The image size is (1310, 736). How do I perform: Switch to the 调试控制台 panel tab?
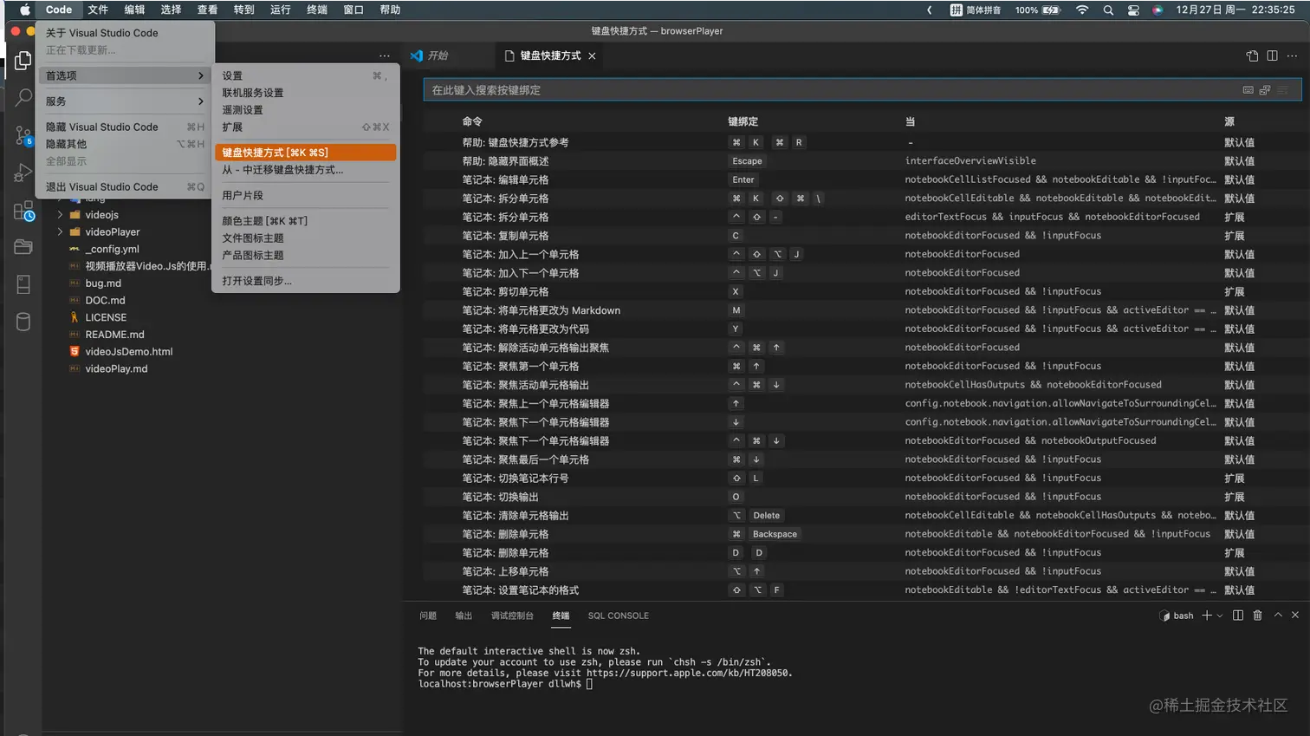(x=512, y=616)
